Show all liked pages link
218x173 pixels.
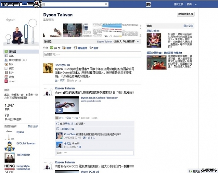click(x=33, y=126)
